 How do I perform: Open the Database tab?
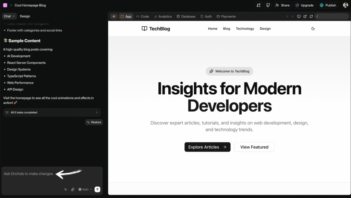point(186,16)
